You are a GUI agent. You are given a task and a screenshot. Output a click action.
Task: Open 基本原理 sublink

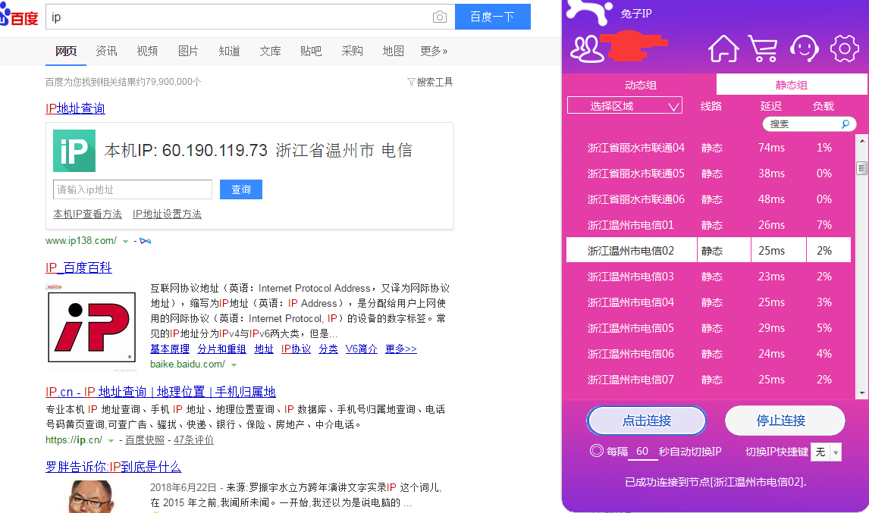tap(170, 349)
